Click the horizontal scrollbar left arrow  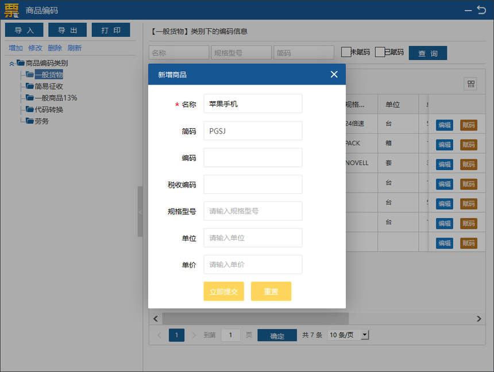point(156,319)
